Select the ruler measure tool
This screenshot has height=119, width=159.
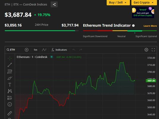tap(10, 113)
